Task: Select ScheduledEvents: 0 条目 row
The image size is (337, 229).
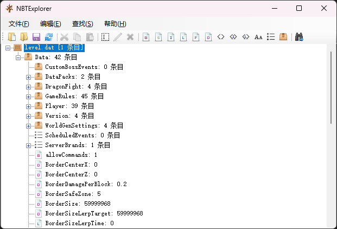Action: pos(82,135)
